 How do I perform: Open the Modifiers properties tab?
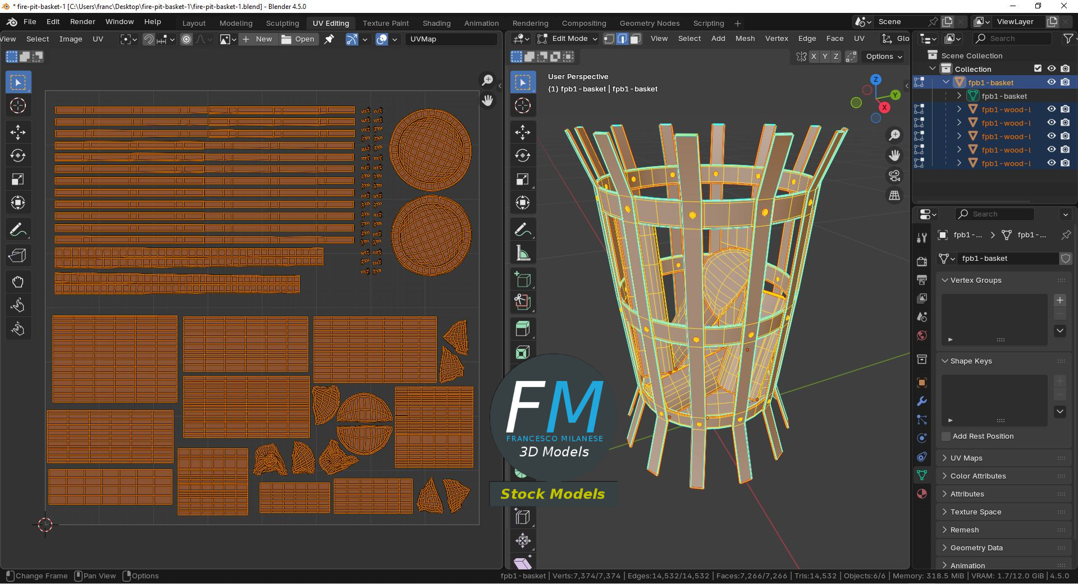pos(921,401)
